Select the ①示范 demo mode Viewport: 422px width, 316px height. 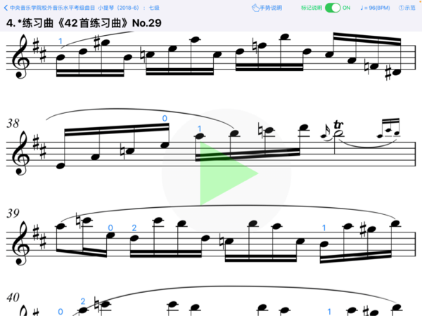407,8
